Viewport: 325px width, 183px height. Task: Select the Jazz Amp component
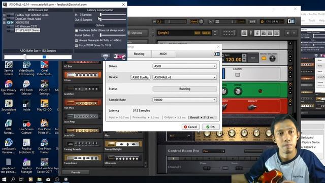[x=83, y=118]
